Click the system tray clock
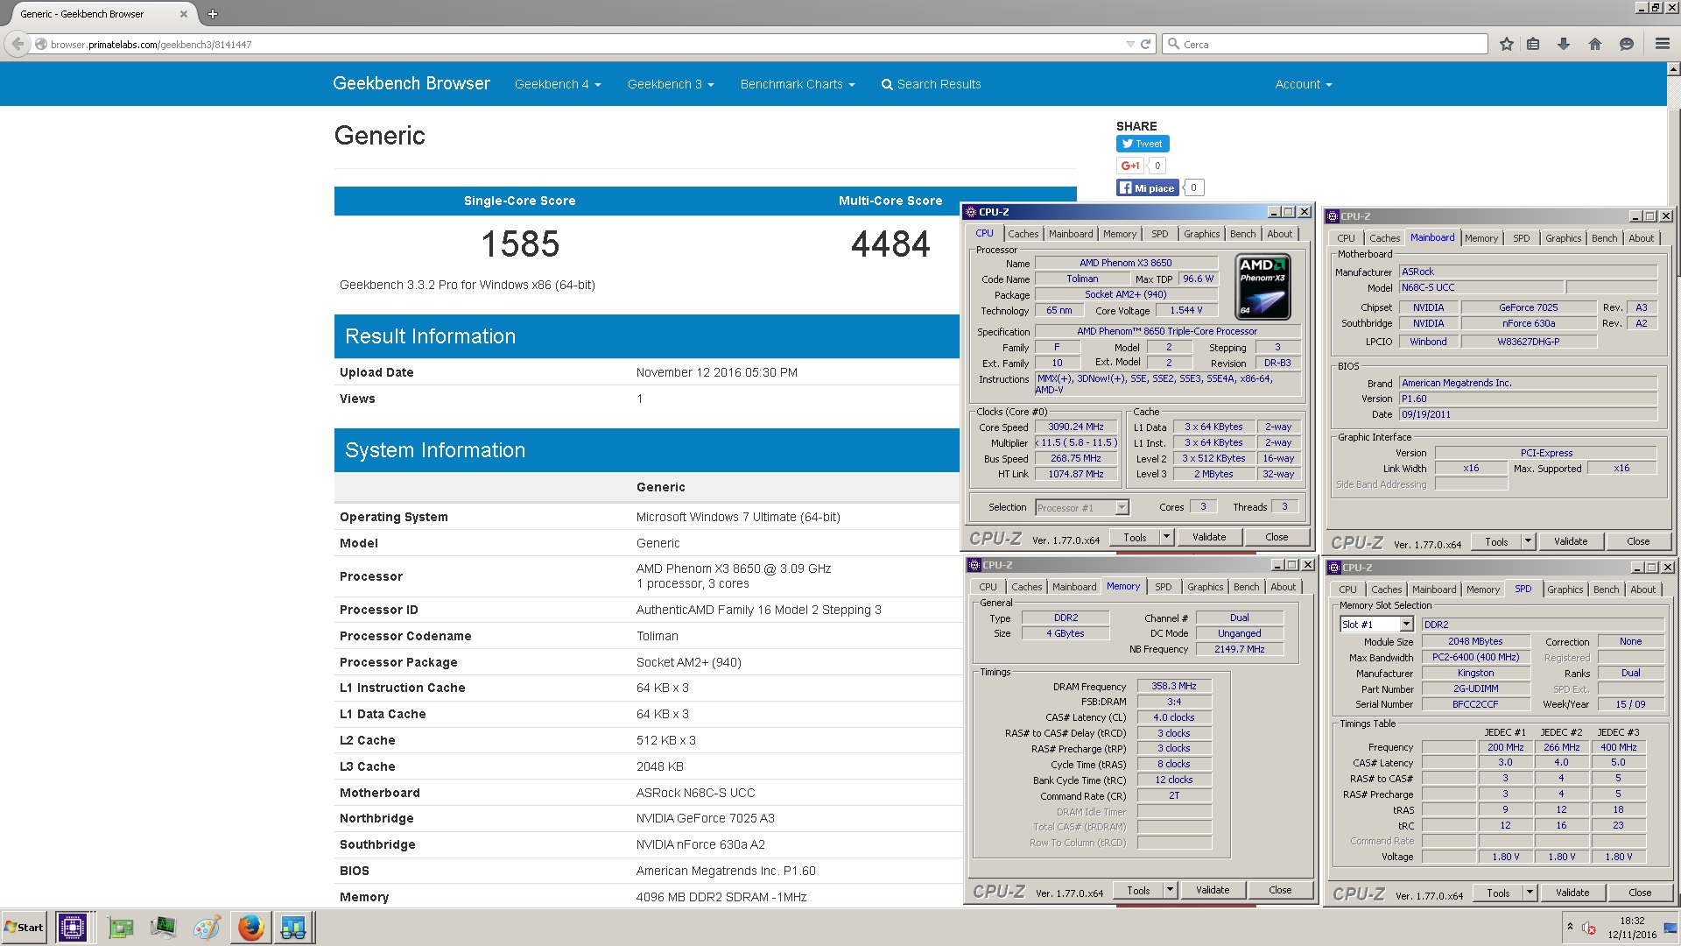Image resolution: width=1681 pixels, height=946 pixels. [1632, 928]
